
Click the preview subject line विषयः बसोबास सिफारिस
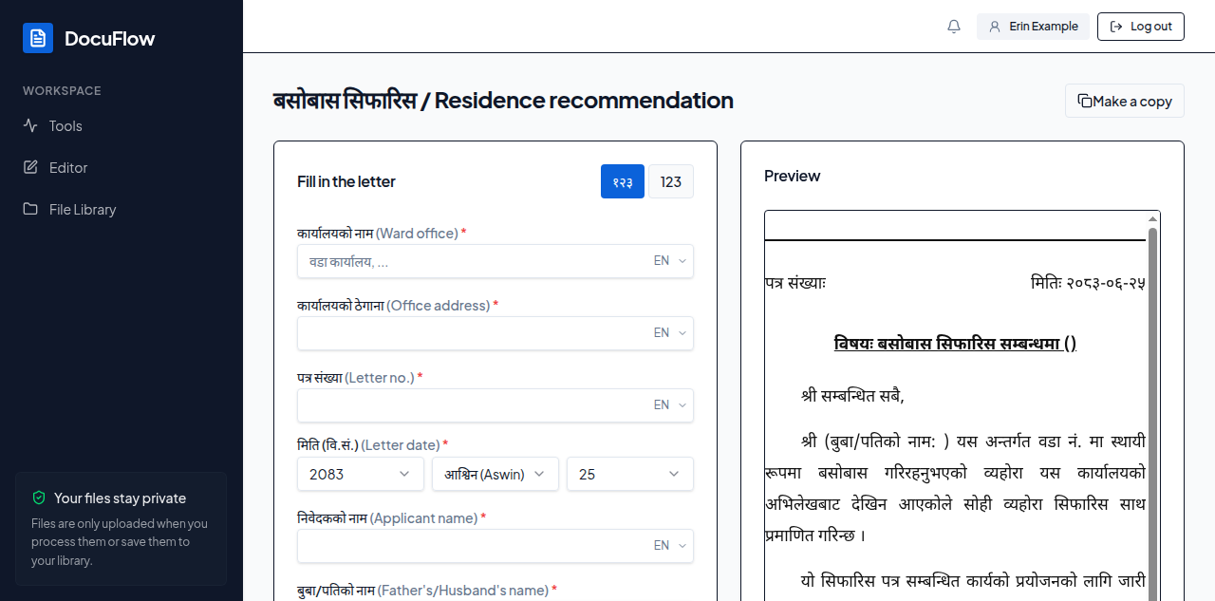coord(955,344)
